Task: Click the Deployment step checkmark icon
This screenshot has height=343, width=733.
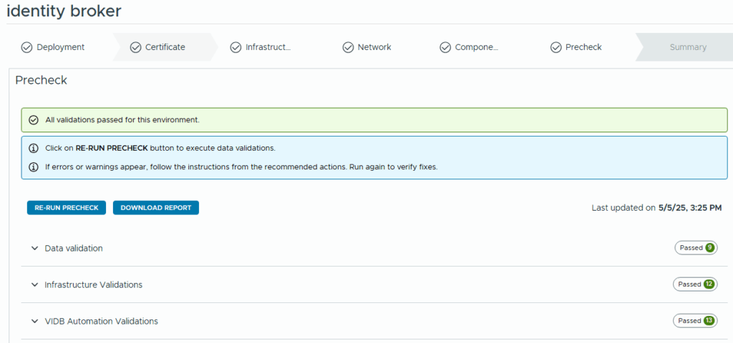Action: [26, 47]
